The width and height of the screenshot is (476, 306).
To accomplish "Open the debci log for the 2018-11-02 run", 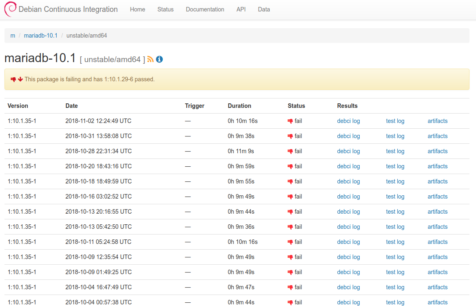I will coord(348,121).
